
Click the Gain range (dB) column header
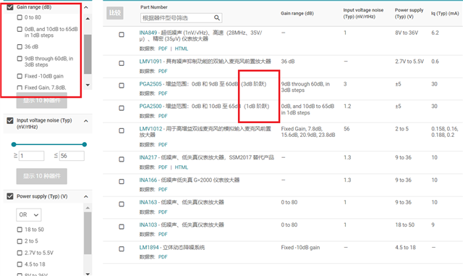click(x=297, y=13)
